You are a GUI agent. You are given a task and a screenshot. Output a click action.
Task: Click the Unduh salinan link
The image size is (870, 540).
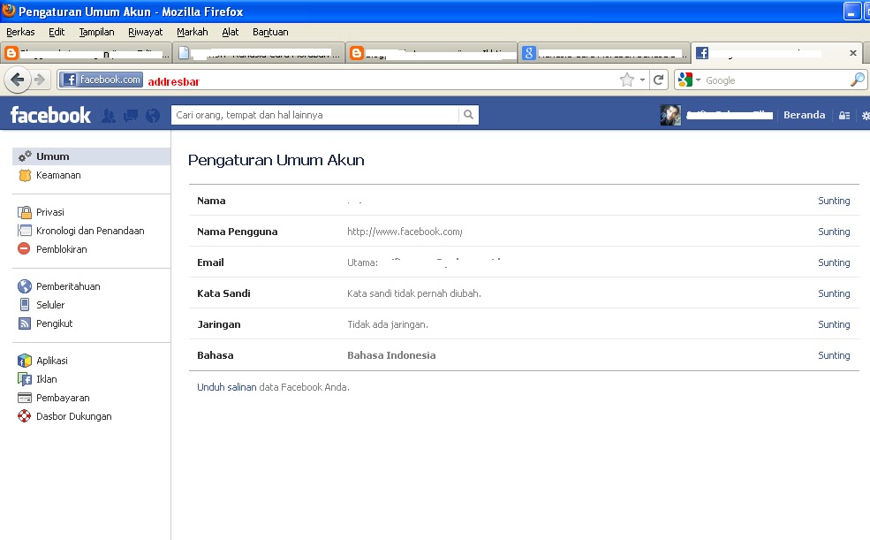(x=226, y=387)
